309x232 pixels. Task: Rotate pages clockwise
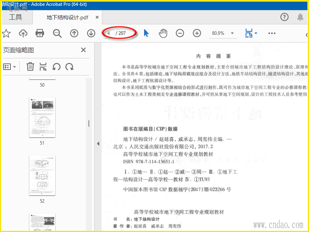[70, 67]
